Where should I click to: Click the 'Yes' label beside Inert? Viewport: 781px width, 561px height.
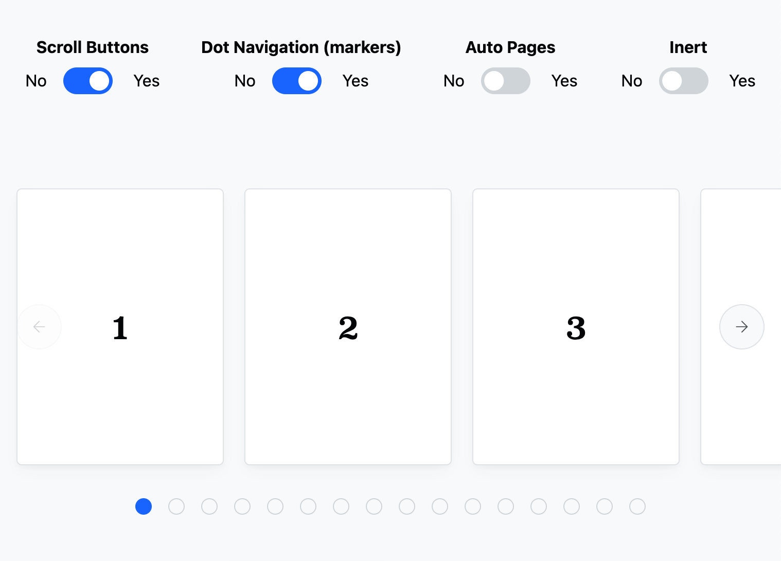742,81
